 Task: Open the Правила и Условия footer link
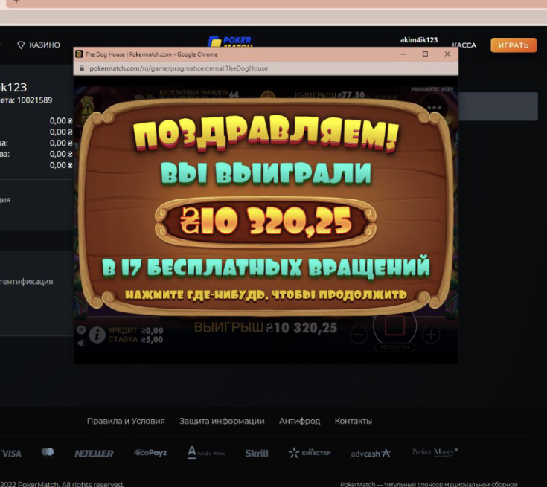126,421
